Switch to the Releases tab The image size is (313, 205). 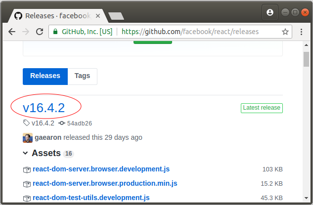point(45,77)
